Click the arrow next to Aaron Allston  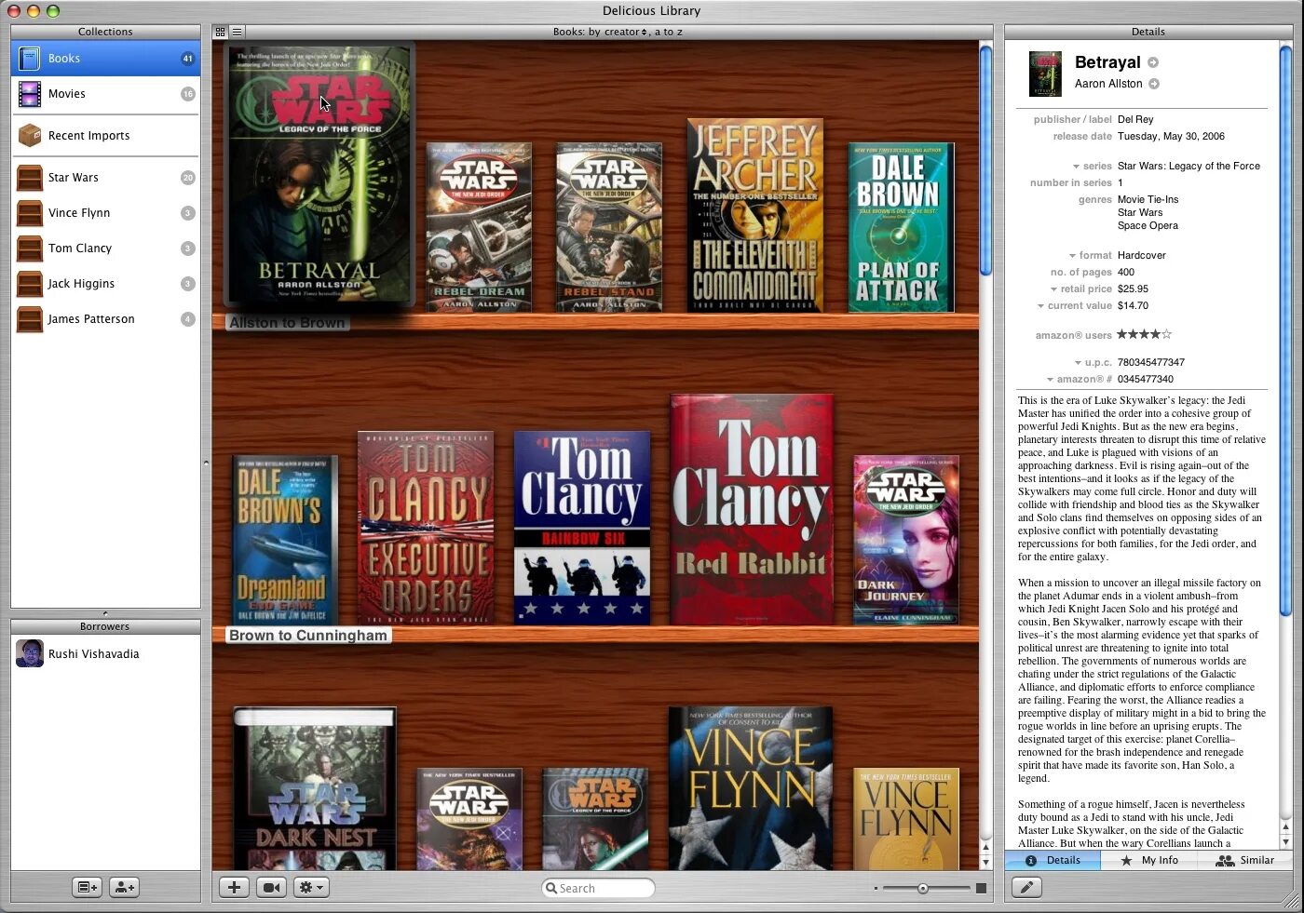[x=1154, y=84]
